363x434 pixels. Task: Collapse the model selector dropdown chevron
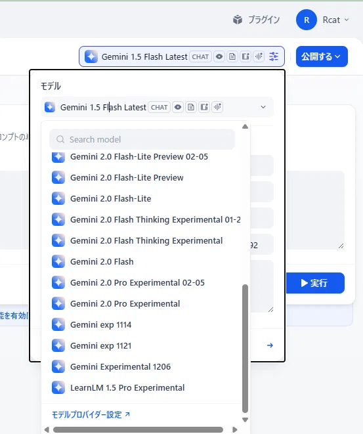[x=263, y=107]
